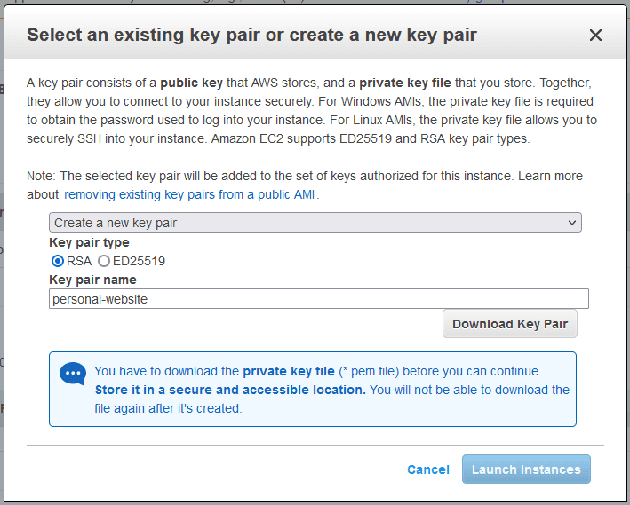
Task: Select the RSA radio button
Action: tap(58, 261)
